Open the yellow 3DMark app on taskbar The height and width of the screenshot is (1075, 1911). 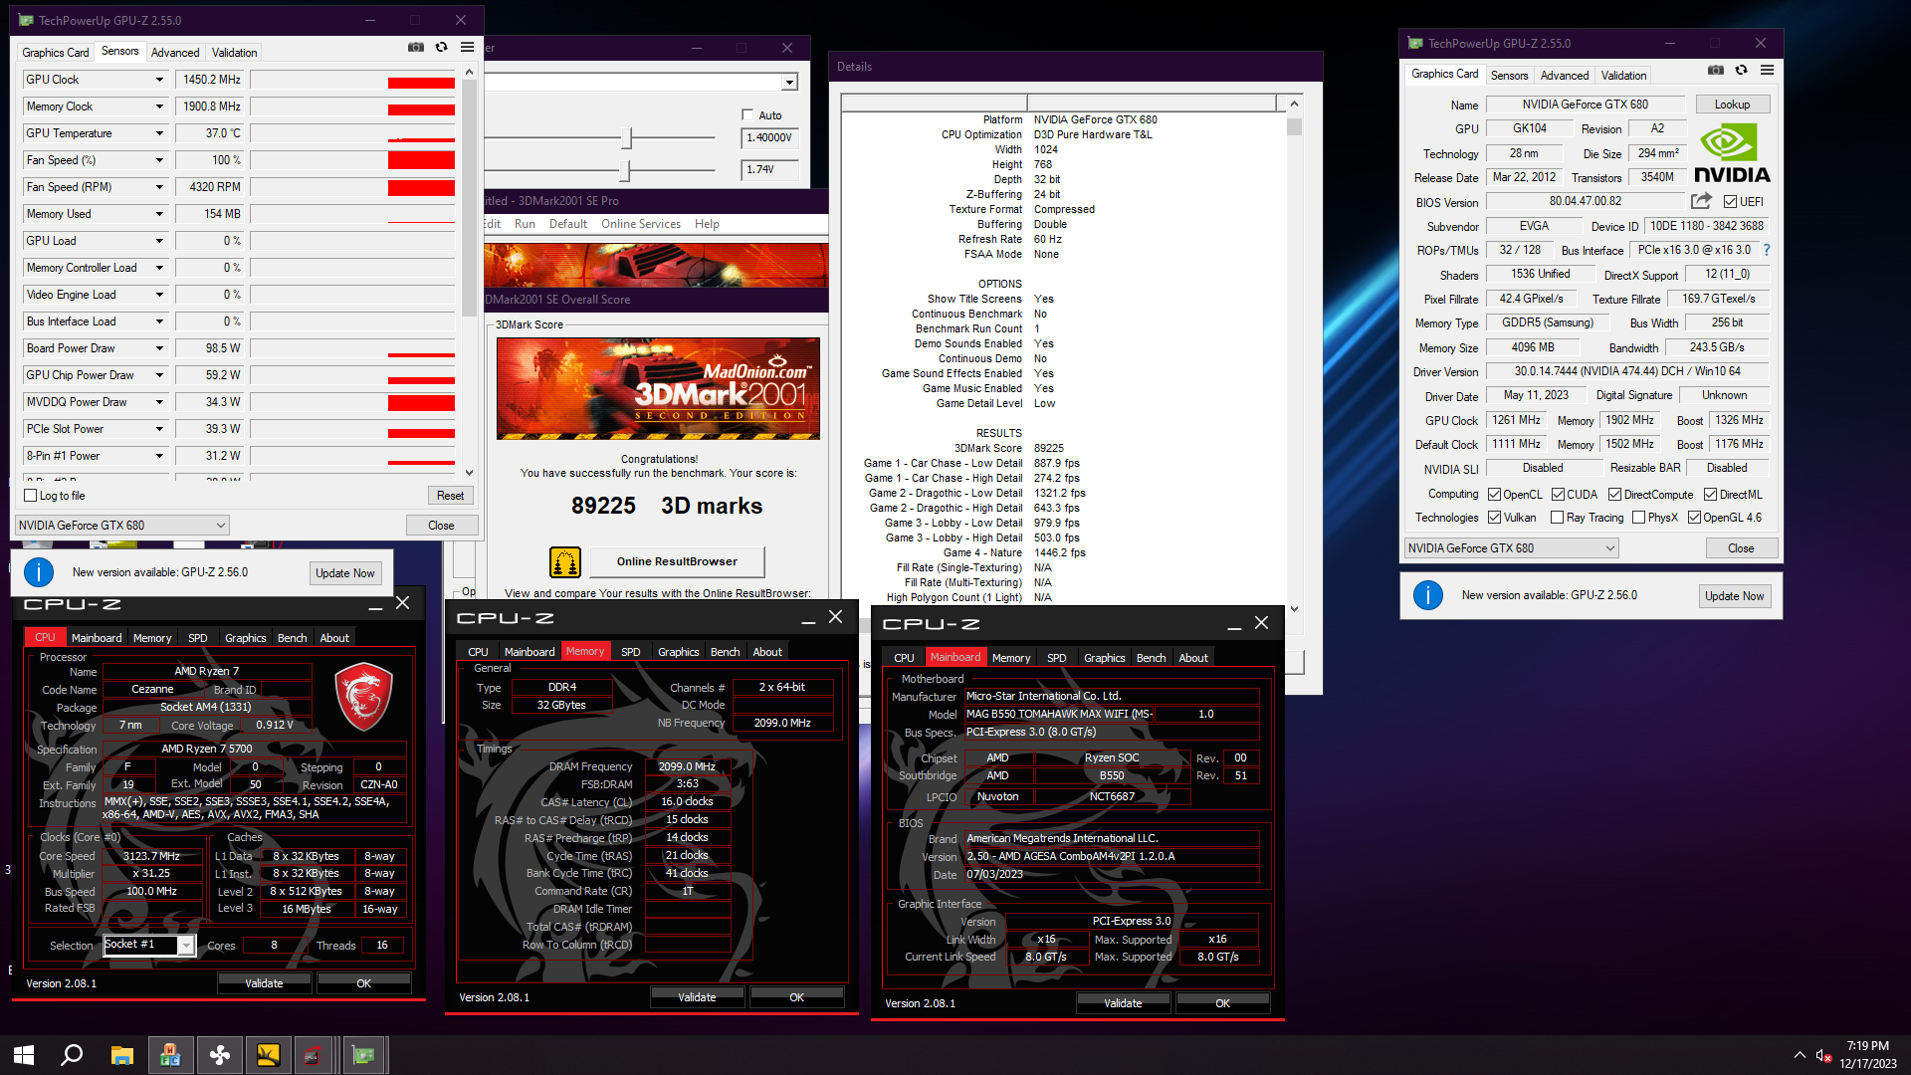tap(268, 1055)
